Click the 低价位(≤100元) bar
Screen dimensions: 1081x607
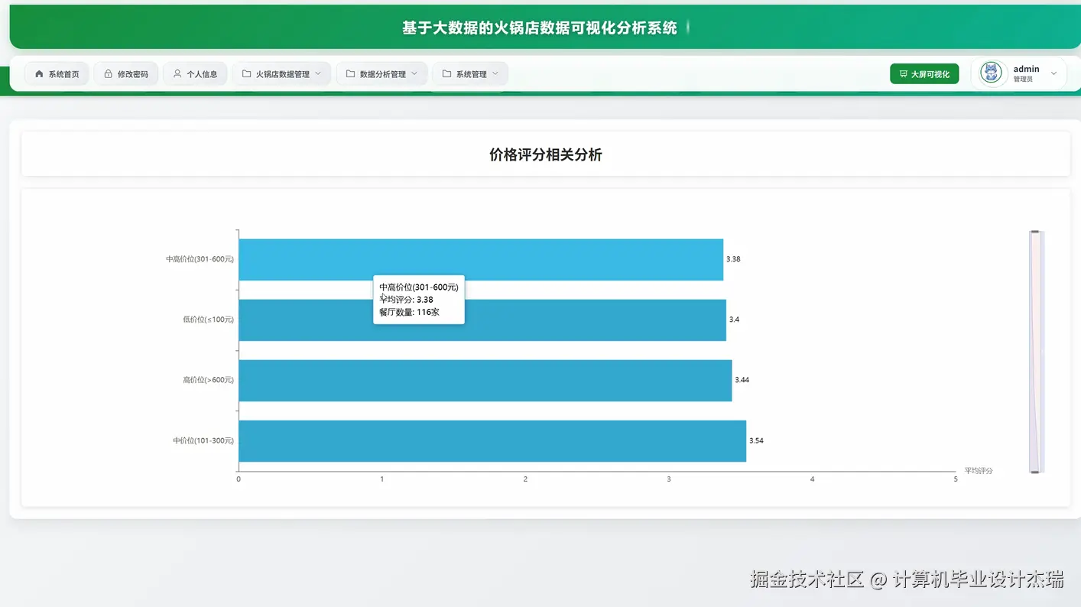click(x=482, y=320)
